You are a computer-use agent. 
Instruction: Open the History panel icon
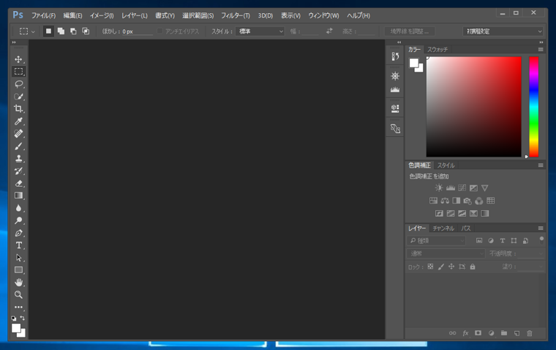395,56
